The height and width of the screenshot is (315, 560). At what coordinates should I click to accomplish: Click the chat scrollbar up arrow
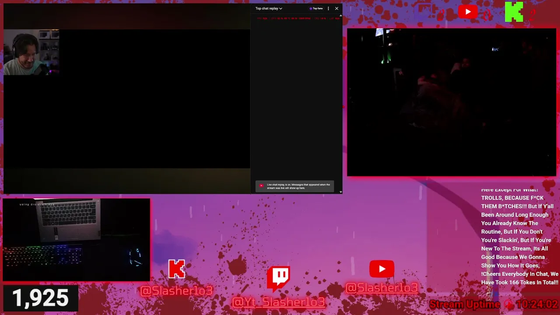click(x=341, y=16)
